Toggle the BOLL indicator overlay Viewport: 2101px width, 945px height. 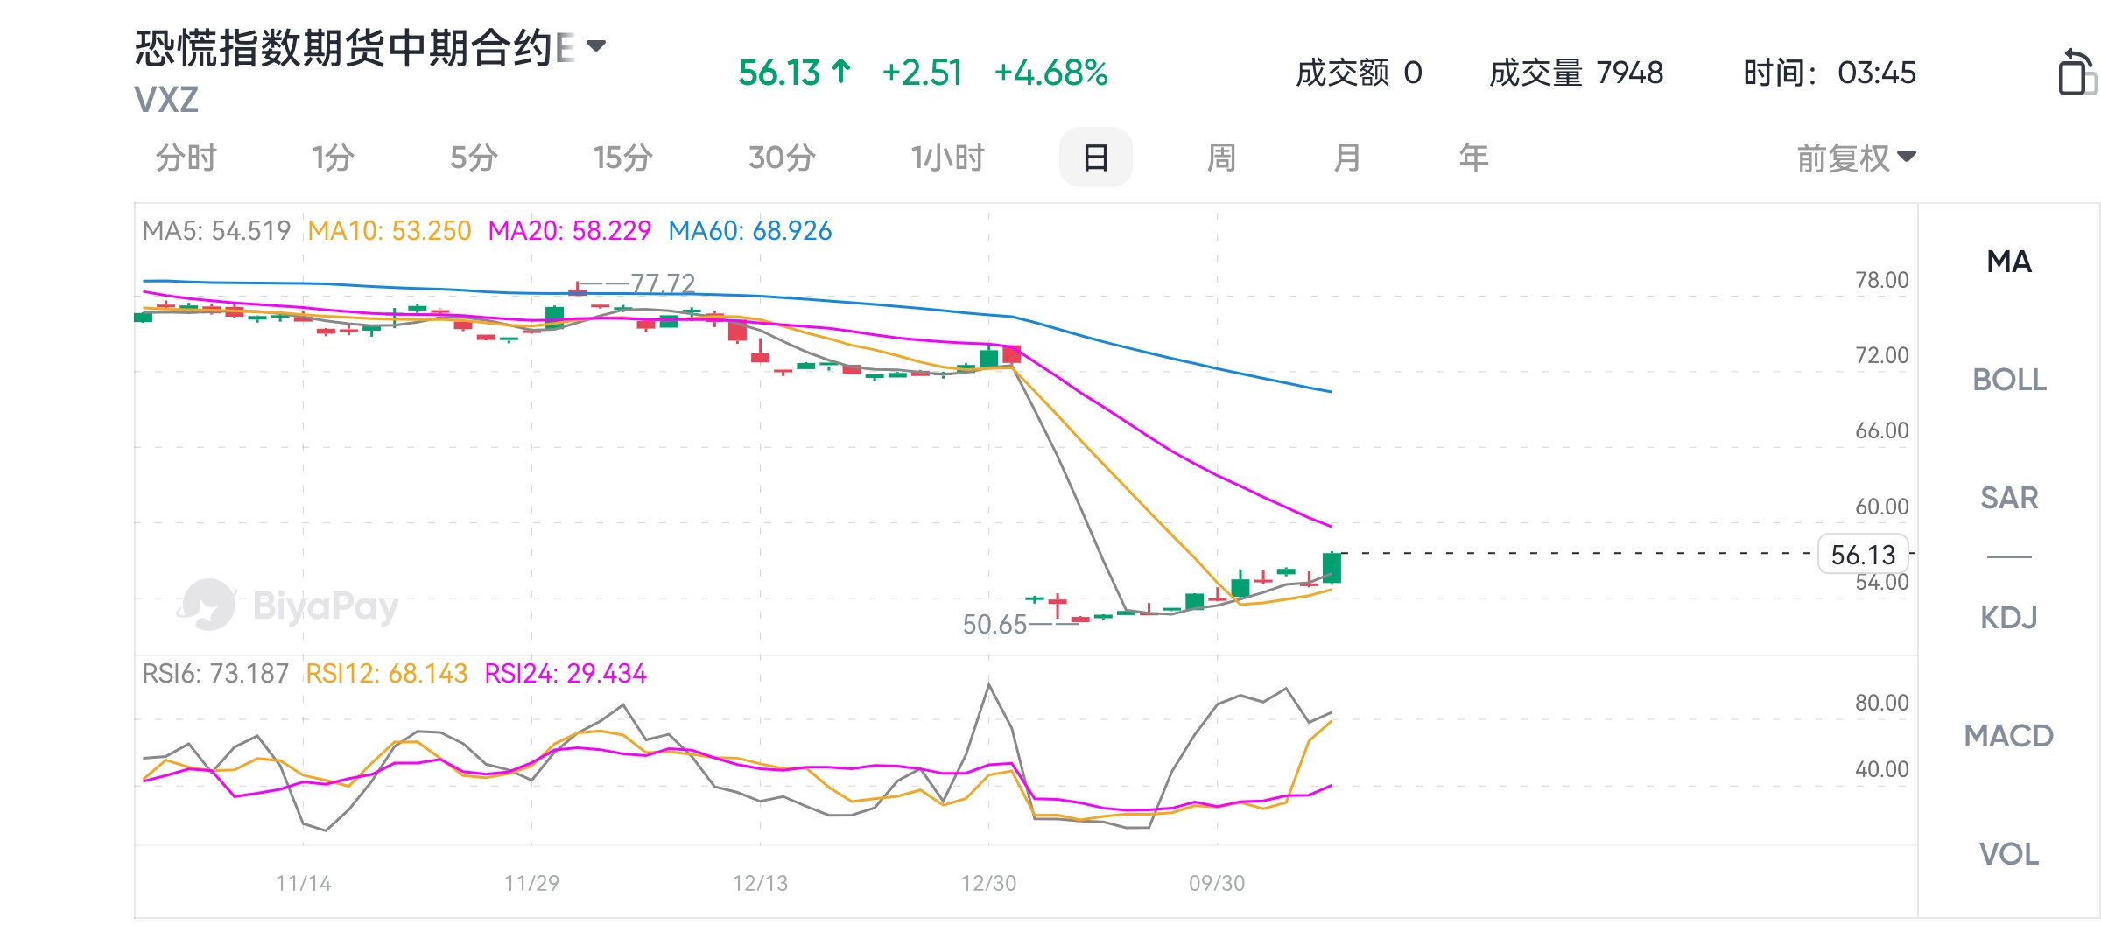[x=2009, y=380]
